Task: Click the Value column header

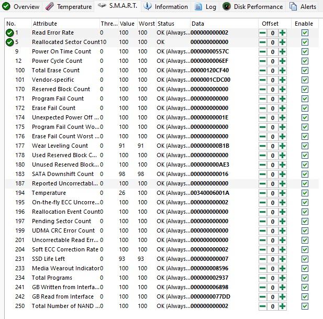Action: pos(128,24)
